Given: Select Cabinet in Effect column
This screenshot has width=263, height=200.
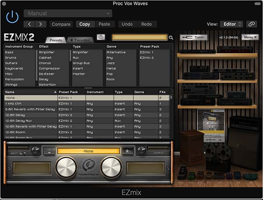Looking at the screenshot, I should (x=45, y=58).
